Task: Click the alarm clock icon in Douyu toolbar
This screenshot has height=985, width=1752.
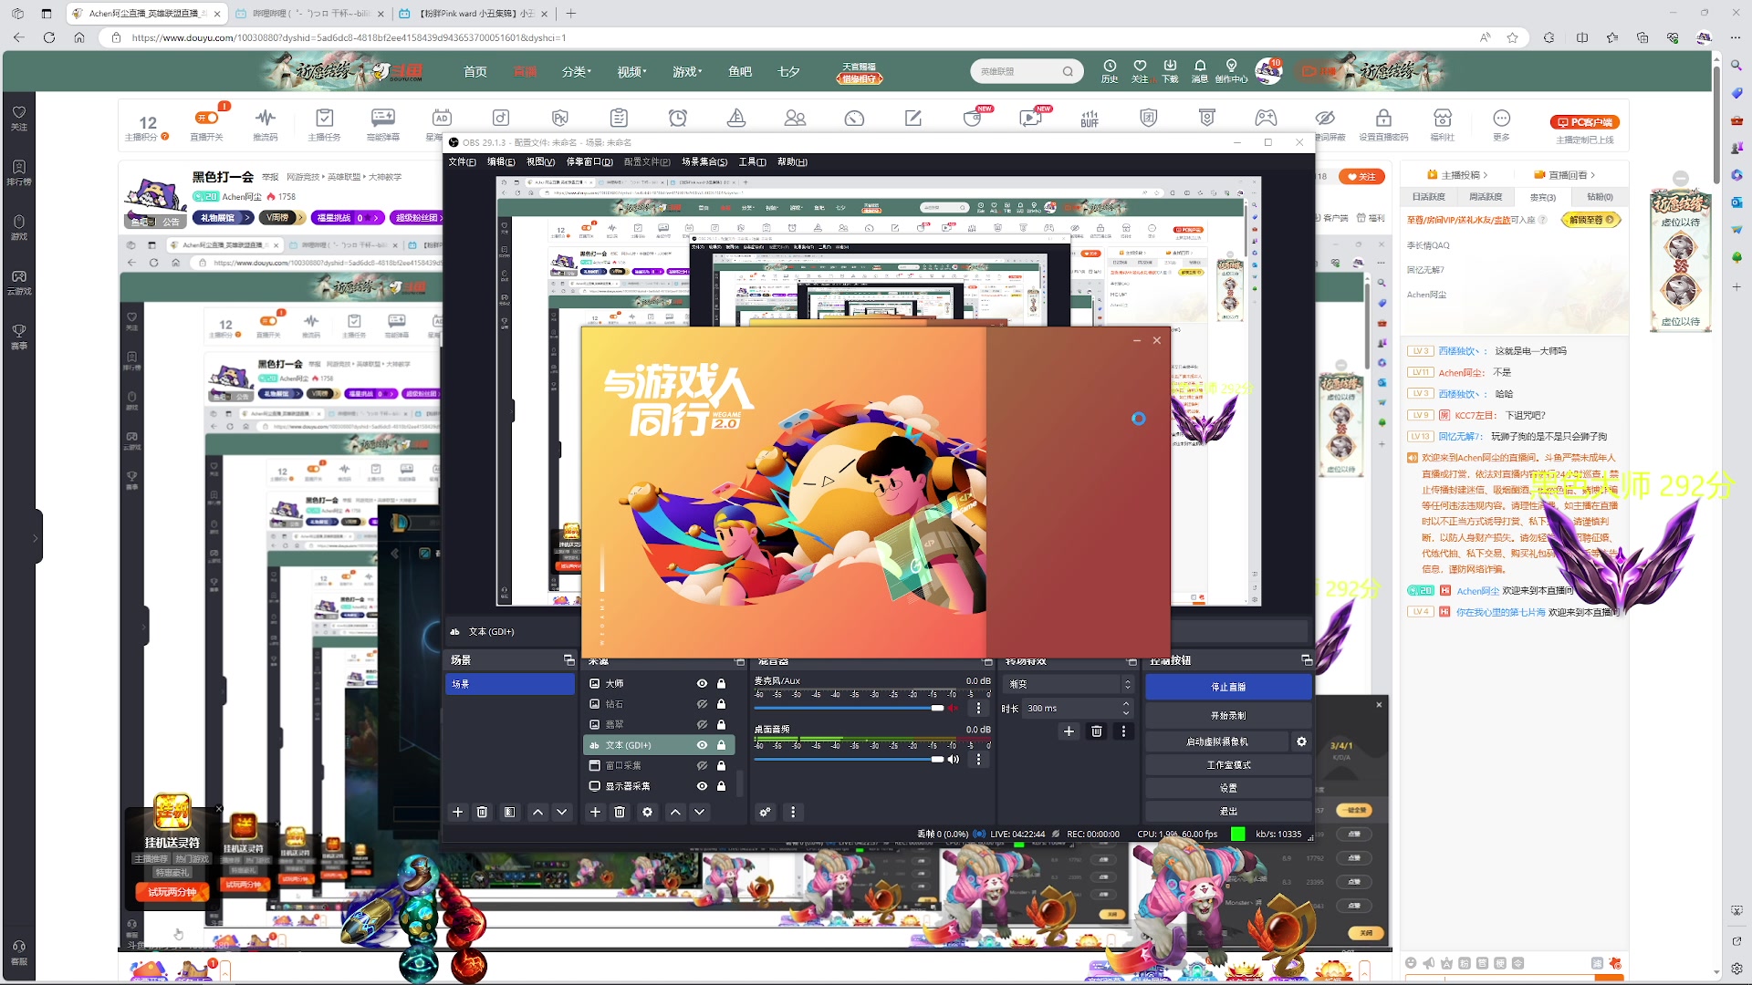Action: (677, 118)
